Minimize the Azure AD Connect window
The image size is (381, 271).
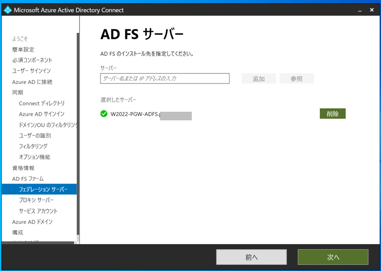click(x=360, y=10)
